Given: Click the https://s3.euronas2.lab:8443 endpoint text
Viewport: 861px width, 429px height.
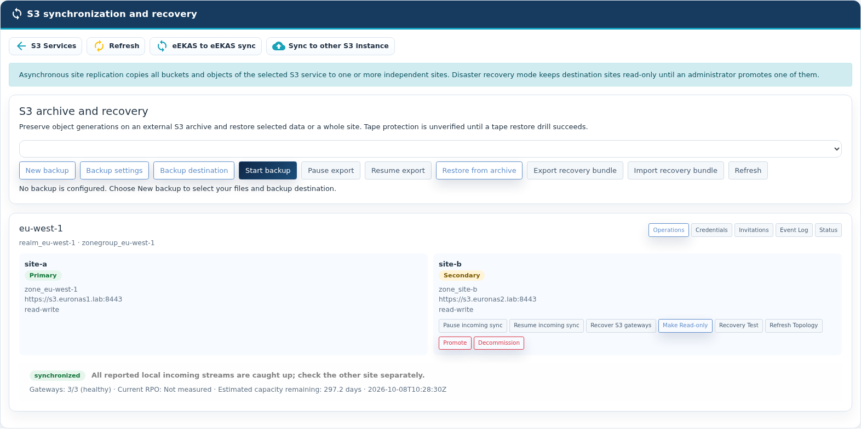Looking at the screenshot, I should (x=487, y=299).
